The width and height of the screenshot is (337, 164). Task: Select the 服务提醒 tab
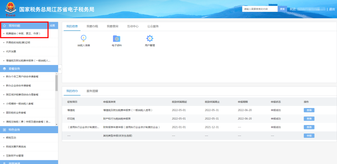[92, 91]
